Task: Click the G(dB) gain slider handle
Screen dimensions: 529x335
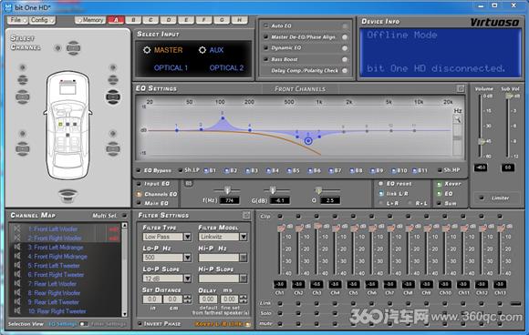Action: [x=273, y=190]
